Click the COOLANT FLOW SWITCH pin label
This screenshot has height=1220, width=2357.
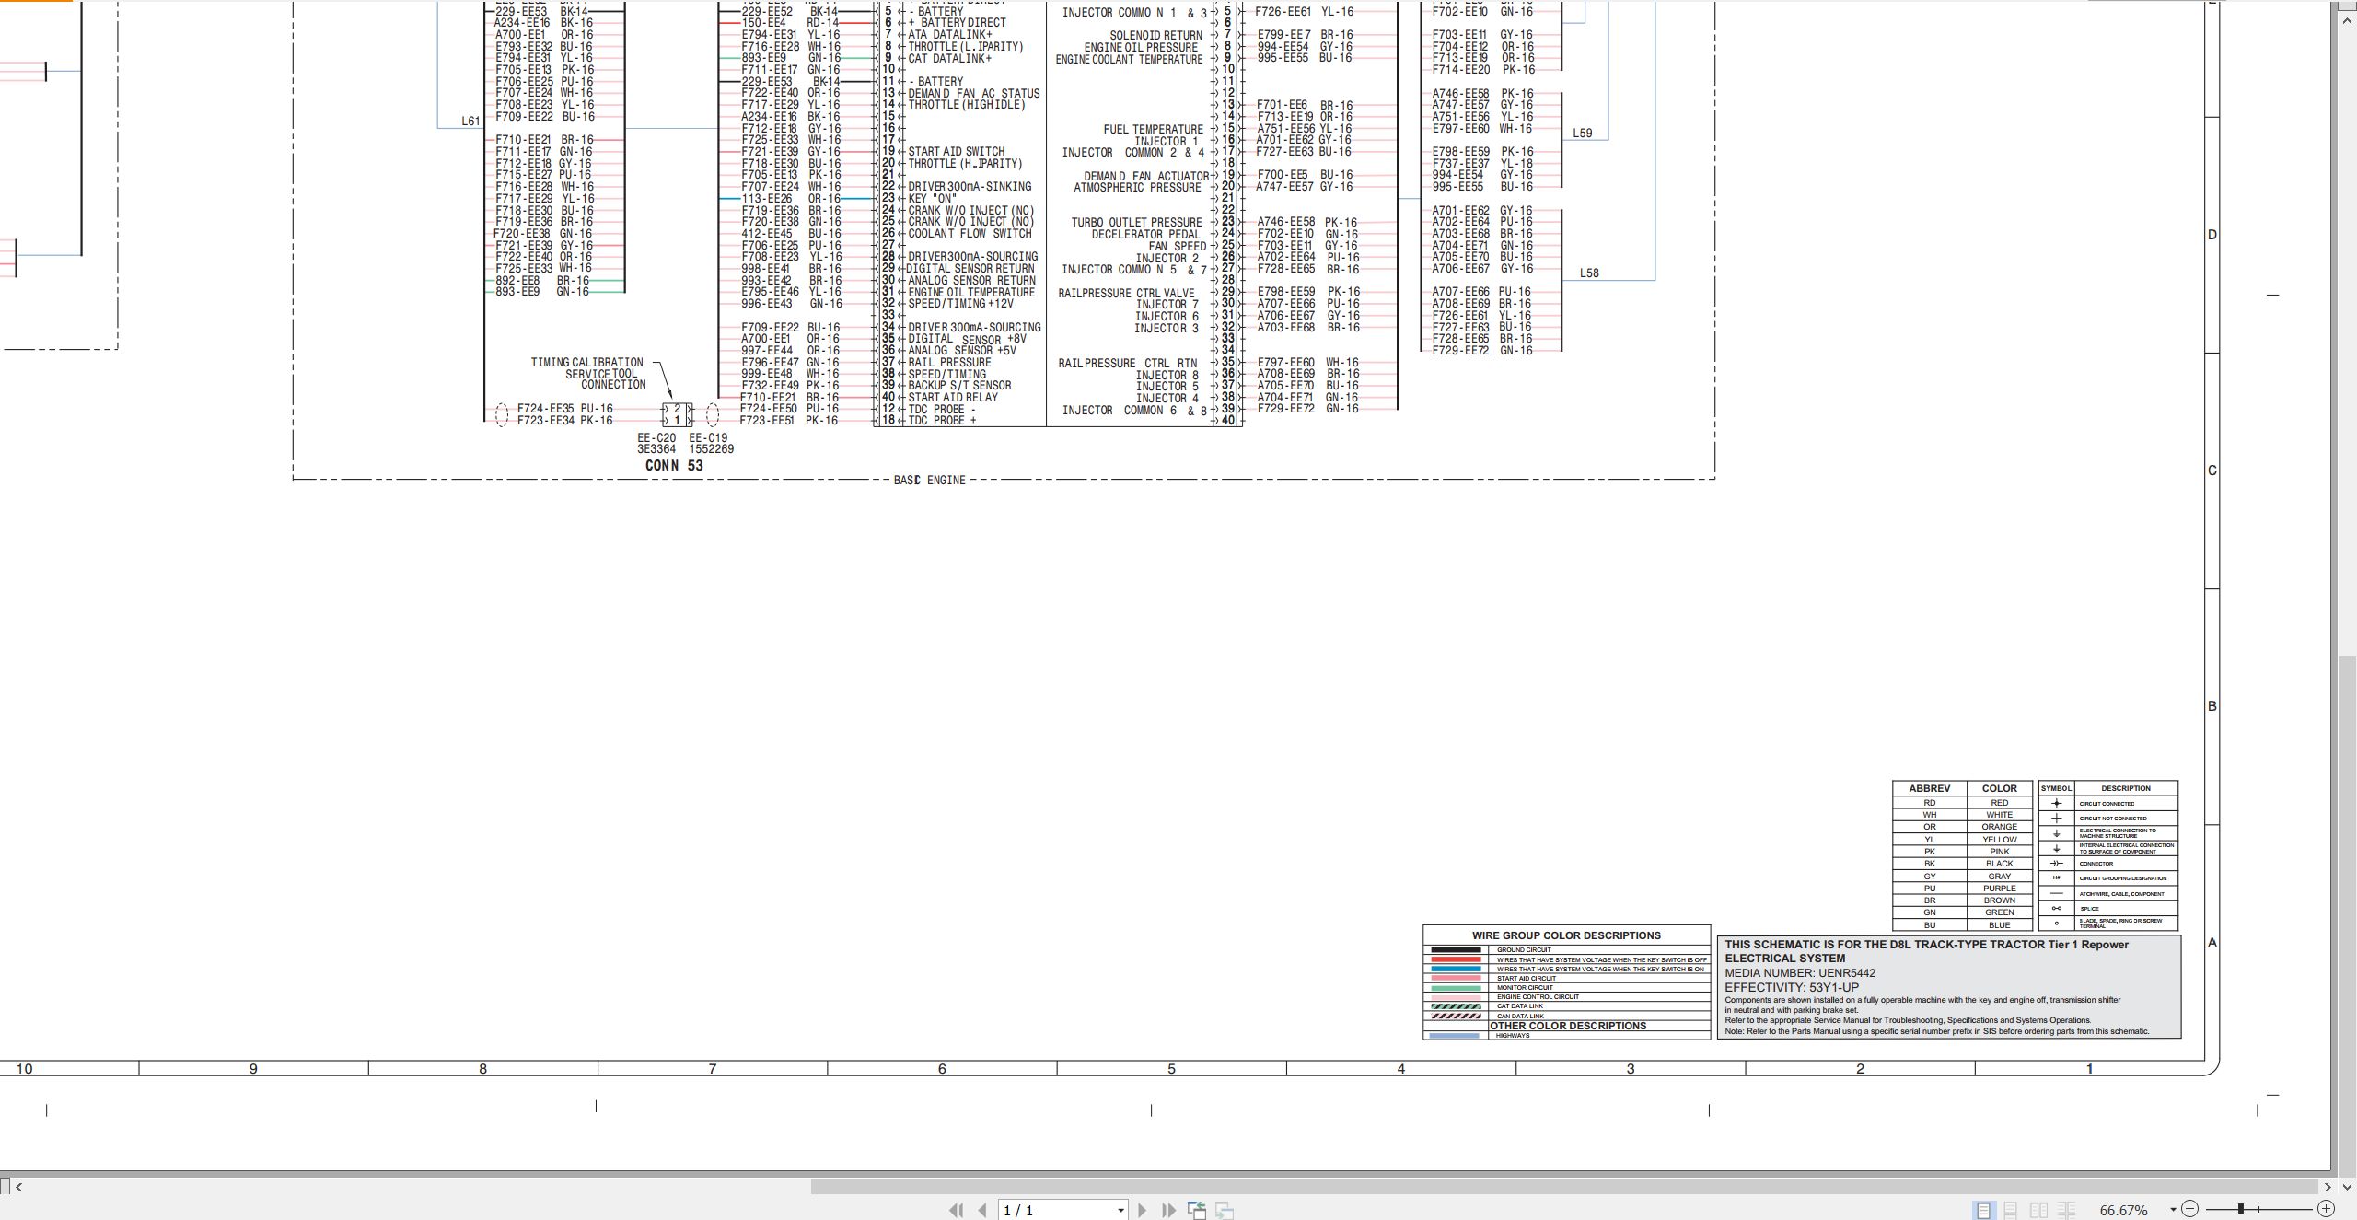970,234
